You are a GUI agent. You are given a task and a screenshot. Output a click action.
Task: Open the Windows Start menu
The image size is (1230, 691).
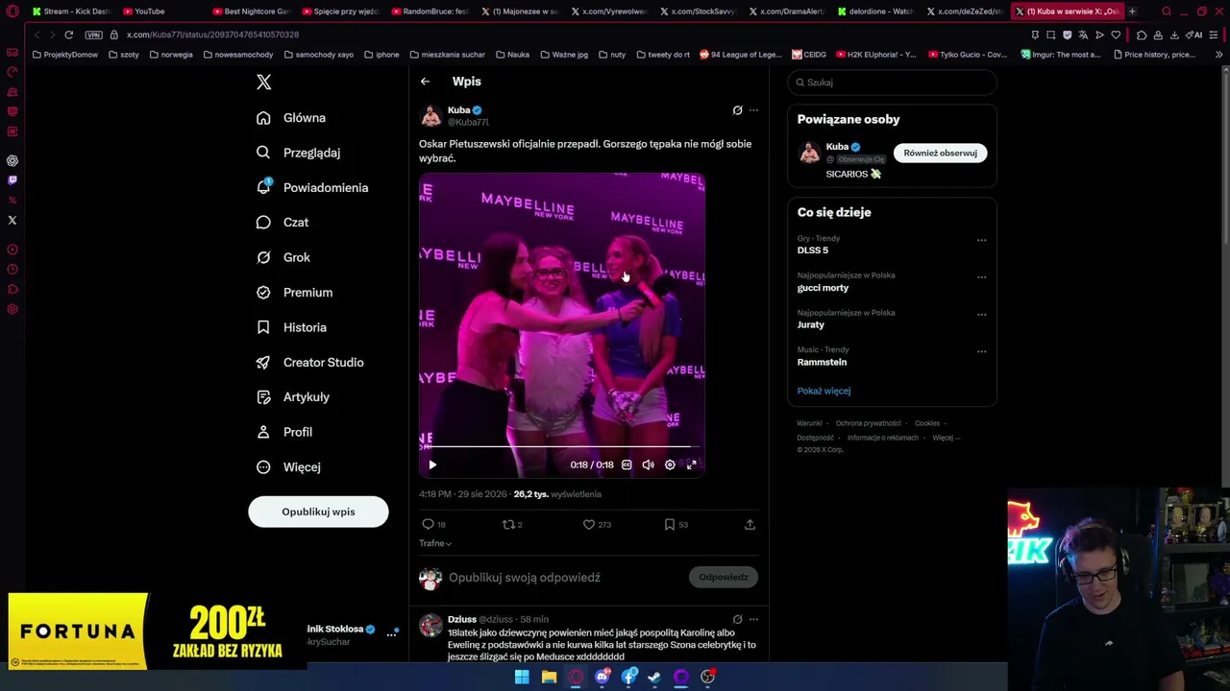pyautogui.click(x=522, y=677)
